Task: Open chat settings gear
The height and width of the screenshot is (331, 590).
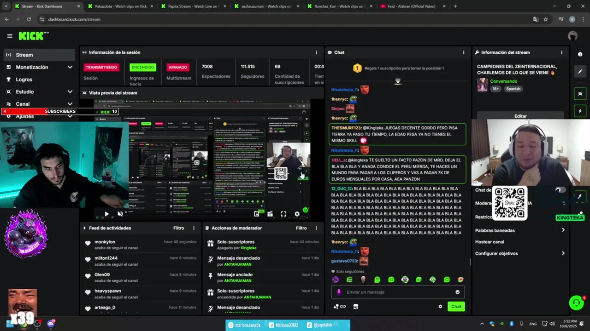Action: coord(440,307)
